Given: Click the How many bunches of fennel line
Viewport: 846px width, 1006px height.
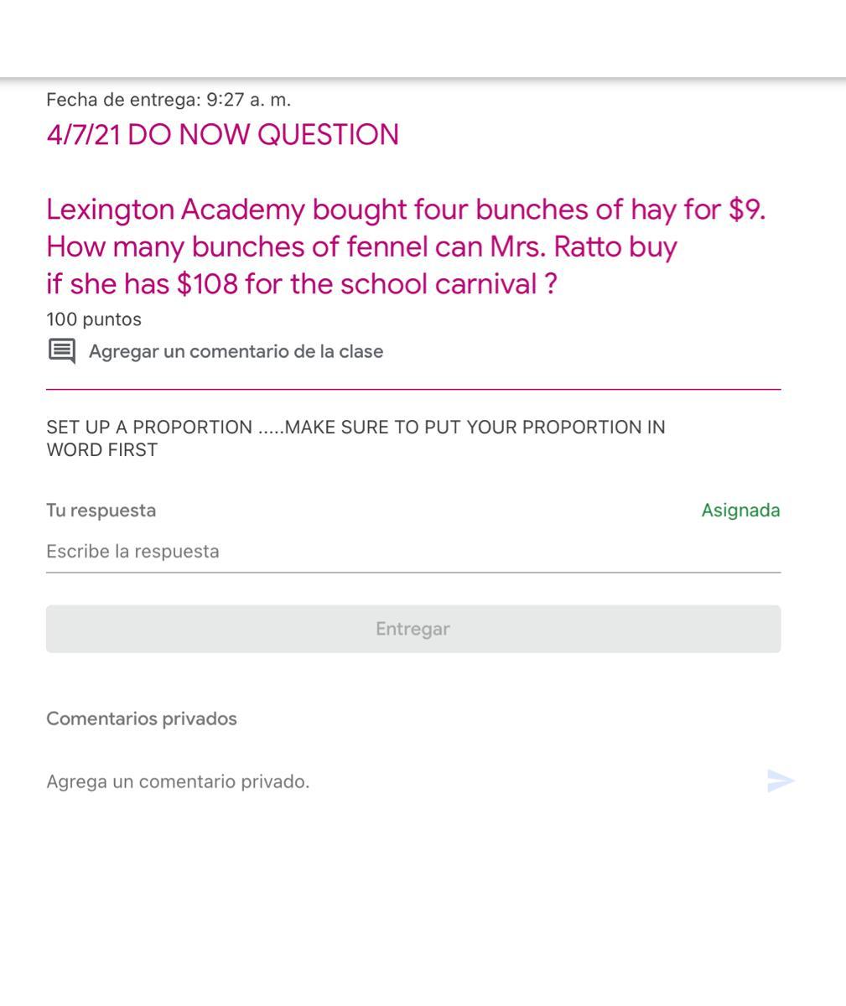Looking at the screenshot, I should coord(361,247).
